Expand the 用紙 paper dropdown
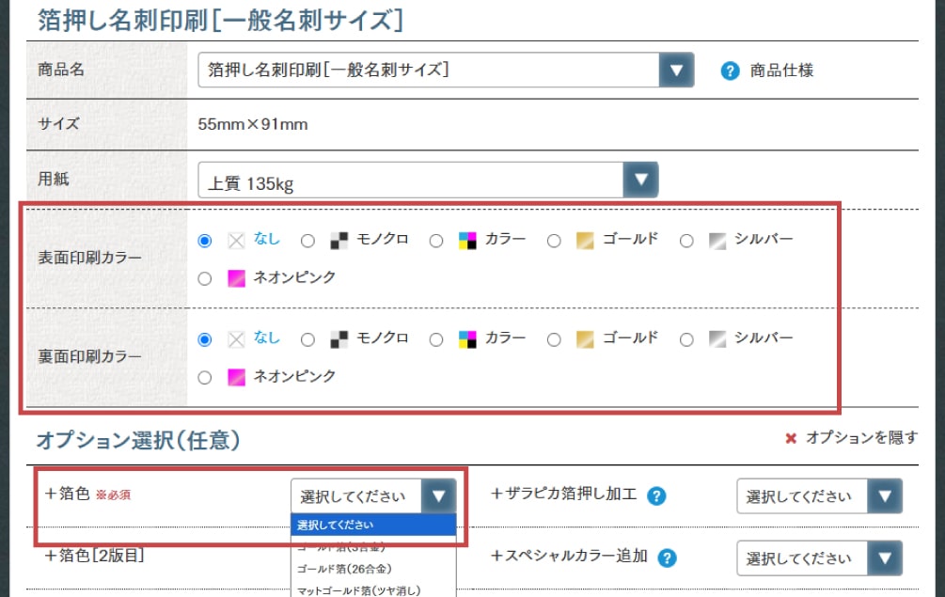Viewport: 945px width, 597px height. [x=428, y=181]
